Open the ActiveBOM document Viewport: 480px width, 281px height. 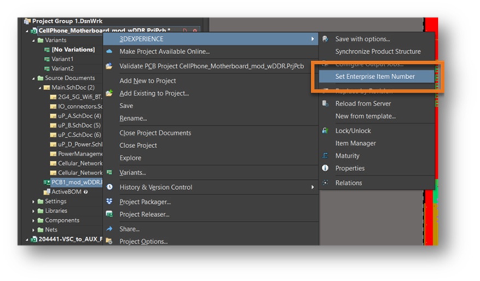pos(66,192)
